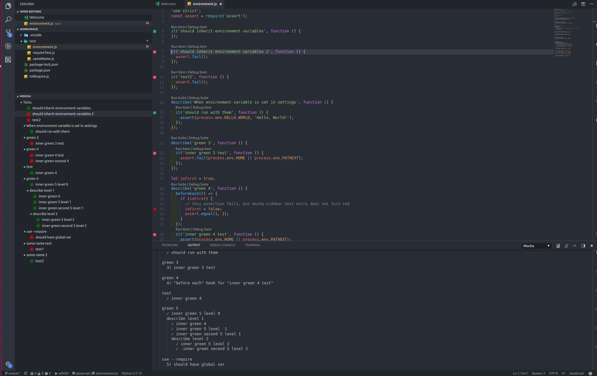597x376 pixels.
Task: Switch to the Problems panel tab
Action: [170, 245]
